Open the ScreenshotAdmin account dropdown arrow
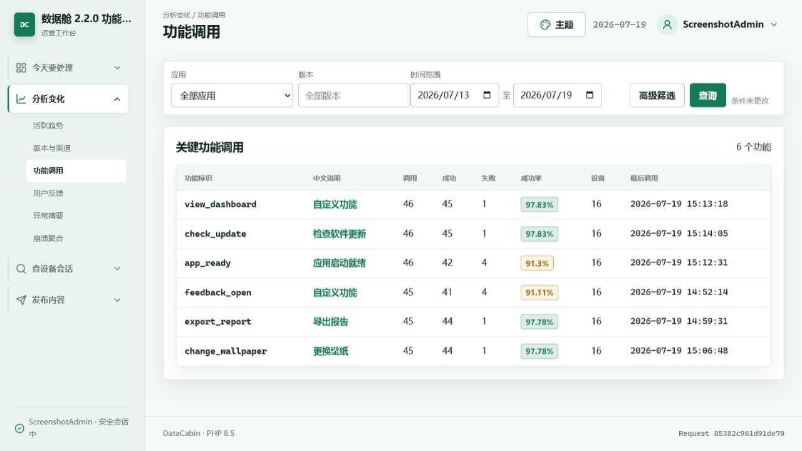This screenshot has width=802, height=451. tap(774, 24)
